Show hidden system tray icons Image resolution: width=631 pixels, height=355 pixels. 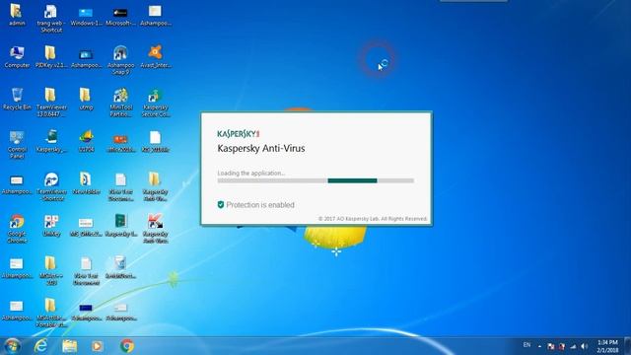click(x=539, y=346)
